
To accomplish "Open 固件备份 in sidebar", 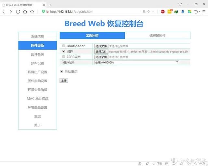I will [38, 54].
